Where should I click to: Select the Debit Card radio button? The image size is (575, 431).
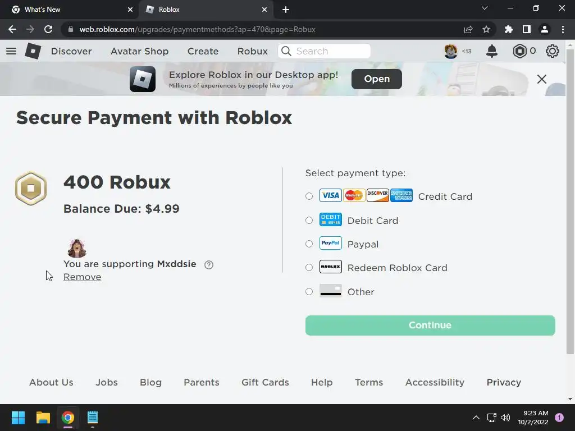click(x=309, y=220)
